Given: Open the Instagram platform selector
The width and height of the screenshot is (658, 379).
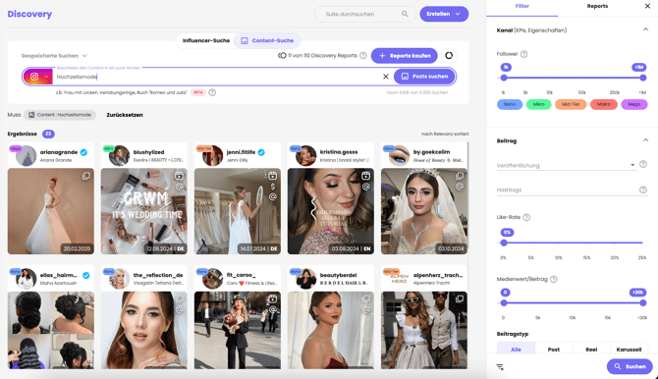Looking at the screenshot, I should click(x=37, y=77).
